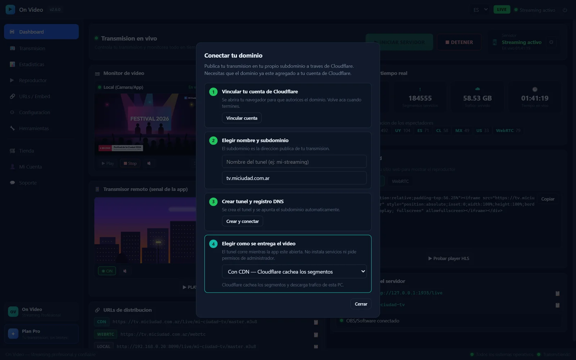Screen dimensions: 576x360
Task: Open the Con CDN delivery method dropdown
Action: [294, 271]
